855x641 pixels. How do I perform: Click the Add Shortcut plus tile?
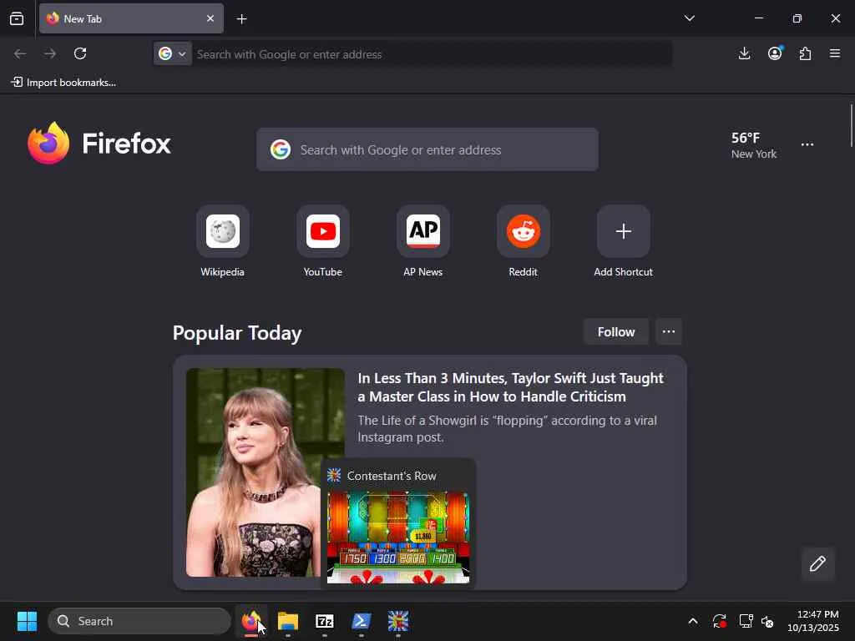(x=623, y=231)
